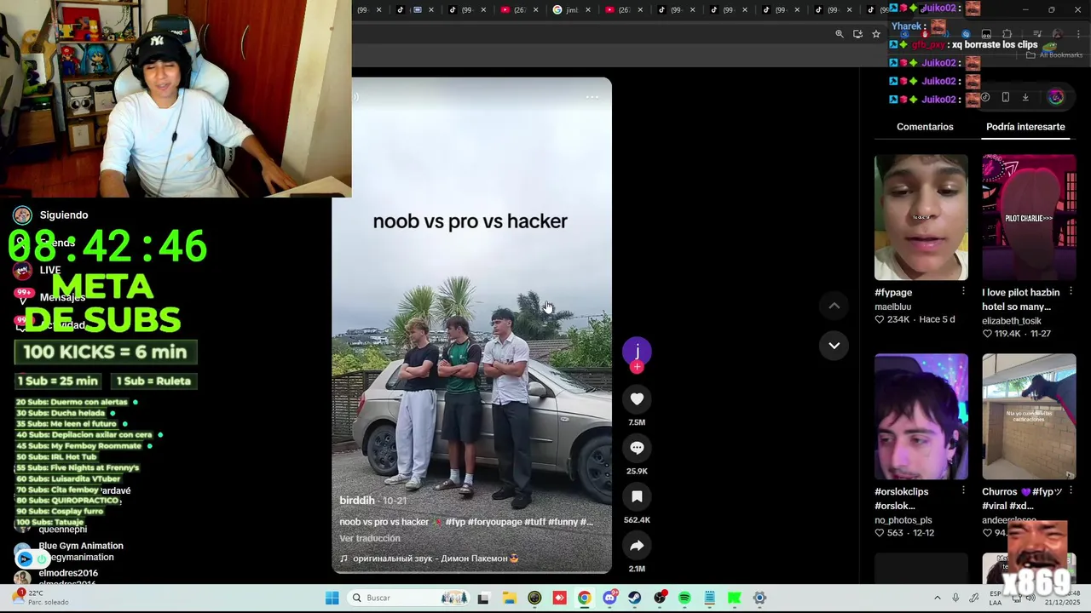Open more options on the #fypage video card
The image size is (1091, 613).
(x=963, y=291)
